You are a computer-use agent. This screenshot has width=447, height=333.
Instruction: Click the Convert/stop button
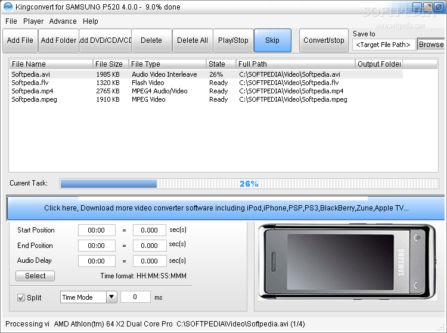point(324,40)
